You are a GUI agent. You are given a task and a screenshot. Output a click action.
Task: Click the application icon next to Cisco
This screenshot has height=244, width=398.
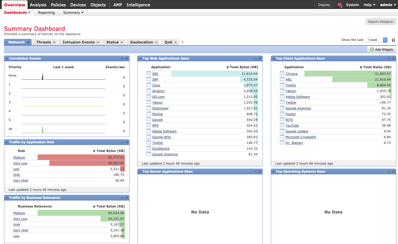point(148,85)
